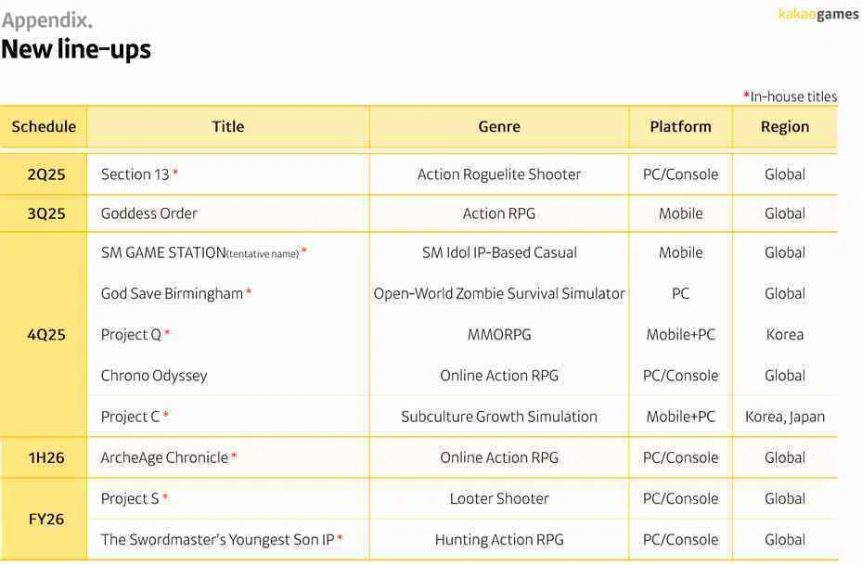Select the 4Q25 schedule cell
This screenshot has width=862, height=565.
pyautogui.click(x=46, y=334)
